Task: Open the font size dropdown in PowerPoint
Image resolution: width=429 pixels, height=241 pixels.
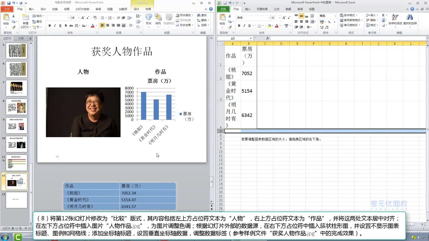Action: [x=78, y=17]
